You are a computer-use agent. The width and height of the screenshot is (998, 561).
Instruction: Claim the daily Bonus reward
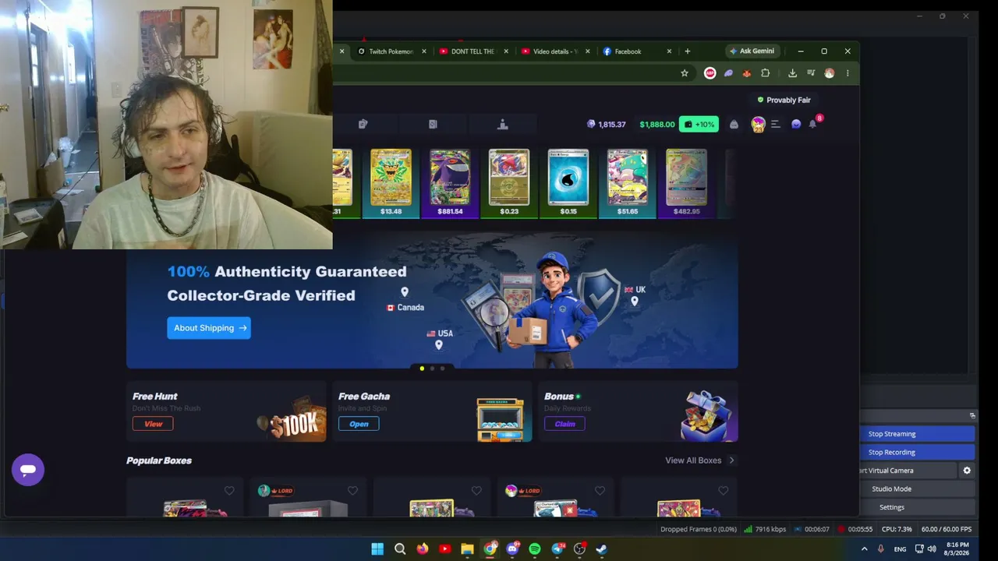pos(564,424)
